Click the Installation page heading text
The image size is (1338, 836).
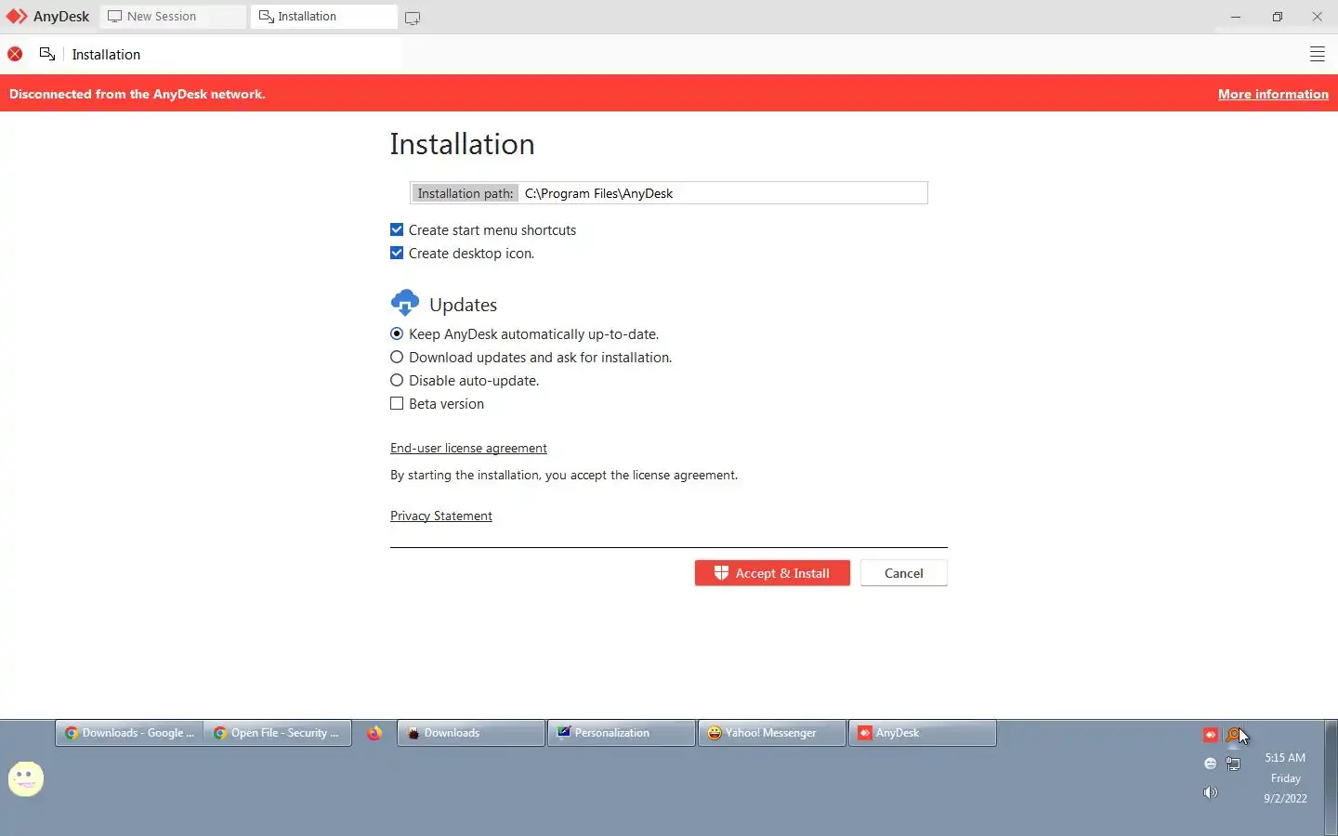(462, 144)
